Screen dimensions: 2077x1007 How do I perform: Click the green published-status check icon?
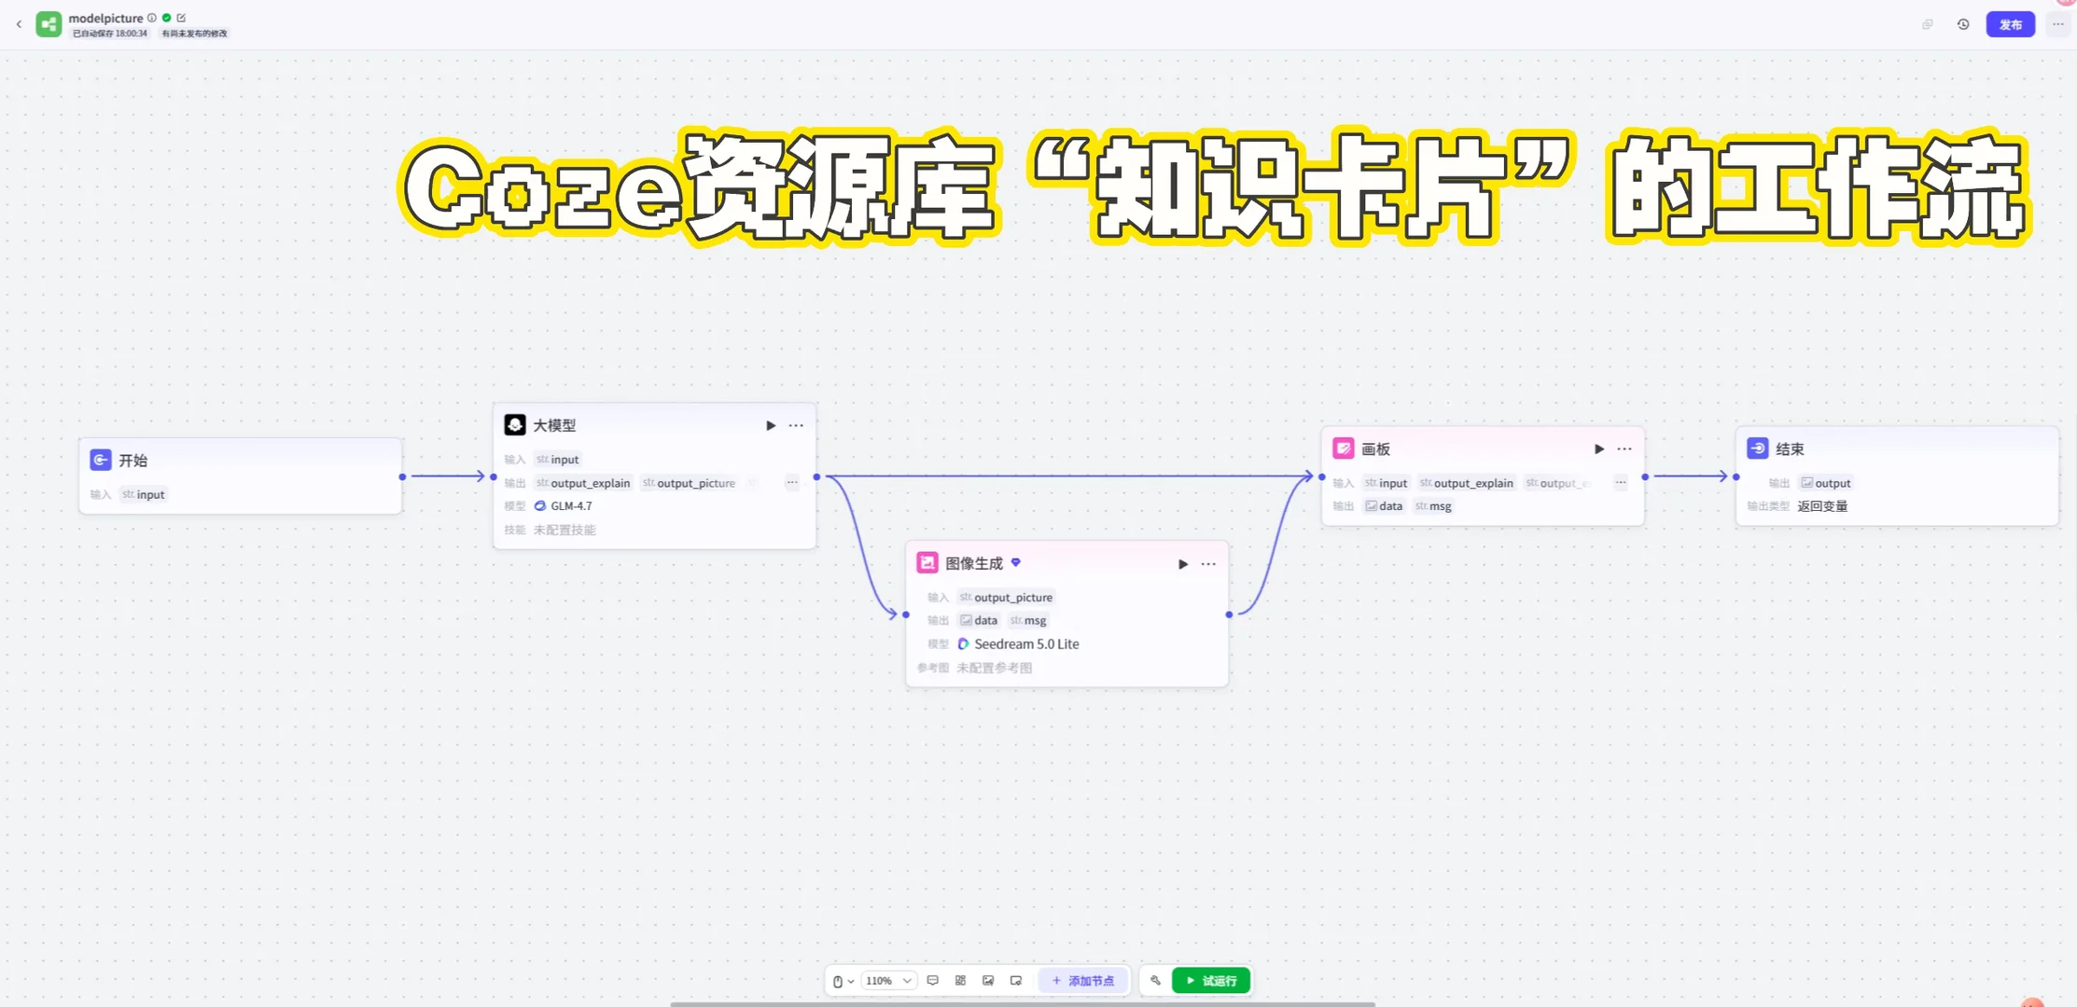click(x=167, y=18)
